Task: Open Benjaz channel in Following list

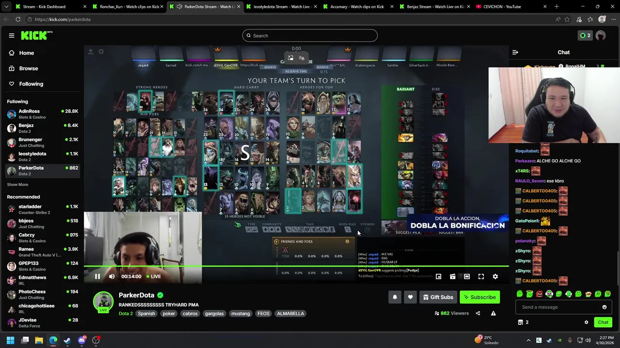Action: click(x=43, y=128)
